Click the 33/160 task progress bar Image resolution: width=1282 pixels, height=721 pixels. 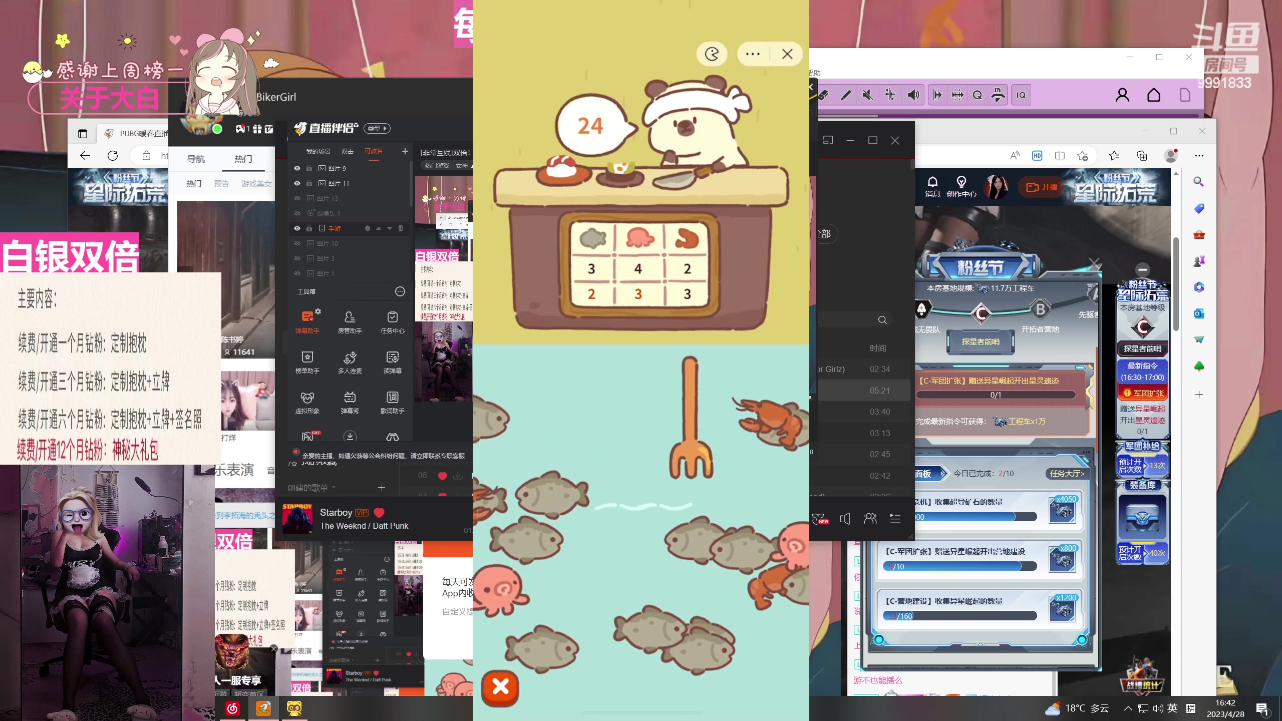[x=959, y=616]
